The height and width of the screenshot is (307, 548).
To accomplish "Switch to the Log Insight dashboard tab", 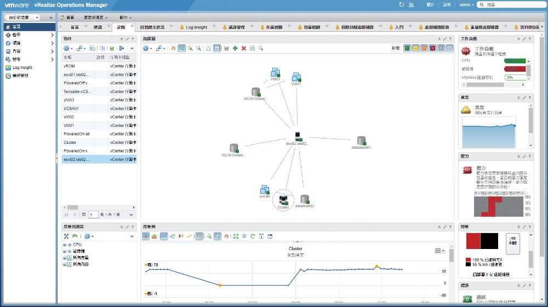I will coord(196,27).
